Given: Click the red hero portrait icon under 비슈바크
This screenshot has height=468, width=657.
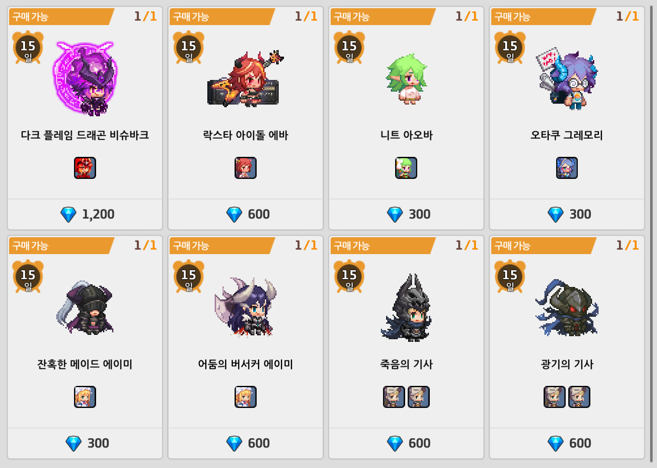Looking at the screenshot, I should pos(85,168).
